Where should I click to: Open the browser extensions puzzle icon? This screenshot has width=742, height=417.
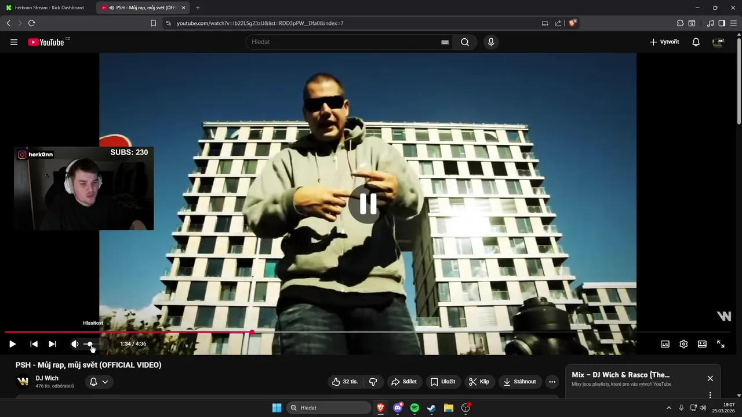coord(681,23)
